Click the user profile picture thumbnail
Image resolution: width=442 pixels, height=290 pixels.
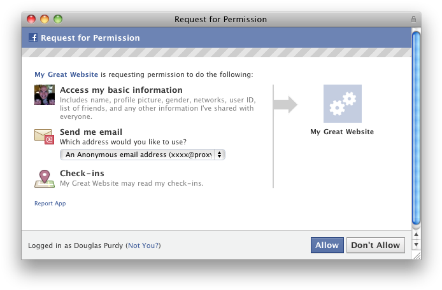point(45,95)
